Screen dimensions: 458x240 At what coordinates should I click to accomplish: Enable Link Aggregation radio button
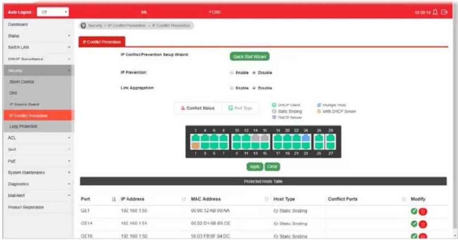tap(232, 88)
